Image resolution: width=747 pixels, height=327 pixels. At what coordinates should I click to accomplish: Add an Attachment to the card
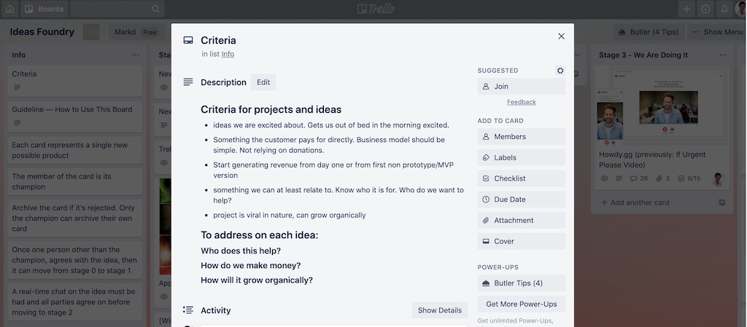521,220
